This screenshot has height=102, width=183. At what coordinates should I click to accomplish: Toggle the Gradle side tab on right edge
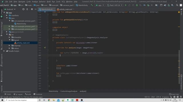point(181,12)
